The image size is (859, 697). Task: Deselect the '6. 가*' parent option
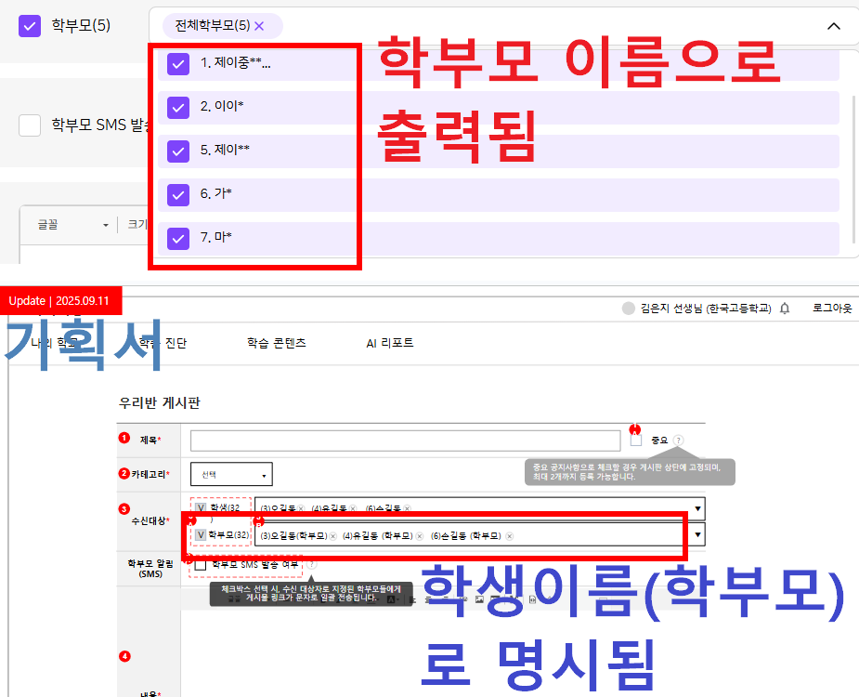[x=178, y=194]
